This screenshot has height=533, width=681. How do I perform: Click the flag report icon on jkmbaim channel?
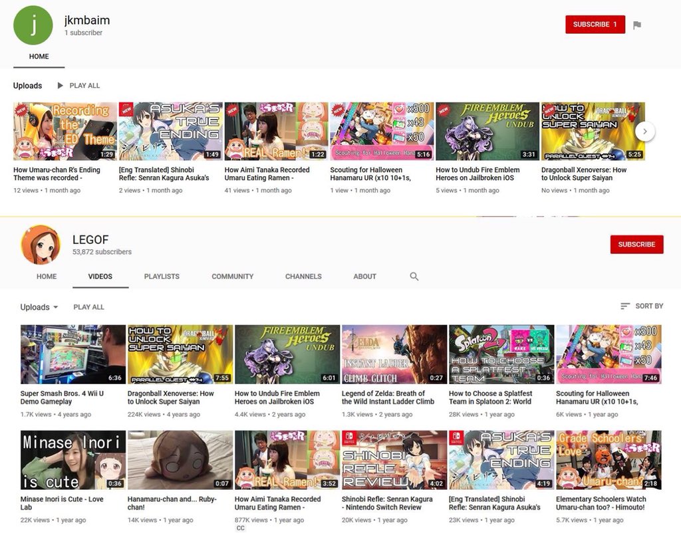[x=637, y=25]
